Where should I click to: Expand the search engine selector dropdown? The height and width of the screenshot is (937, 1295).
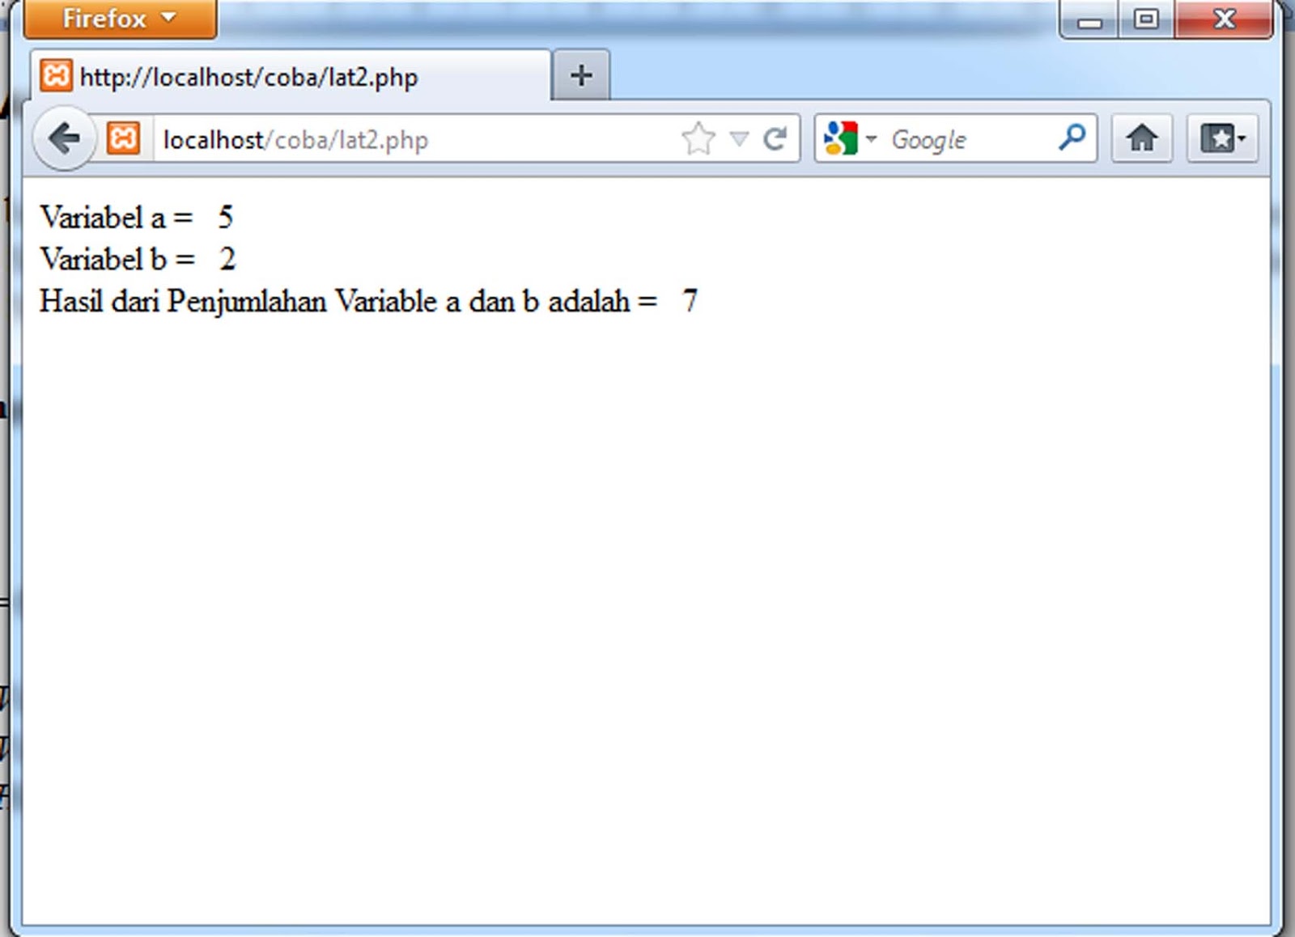(x=872, y=138)
